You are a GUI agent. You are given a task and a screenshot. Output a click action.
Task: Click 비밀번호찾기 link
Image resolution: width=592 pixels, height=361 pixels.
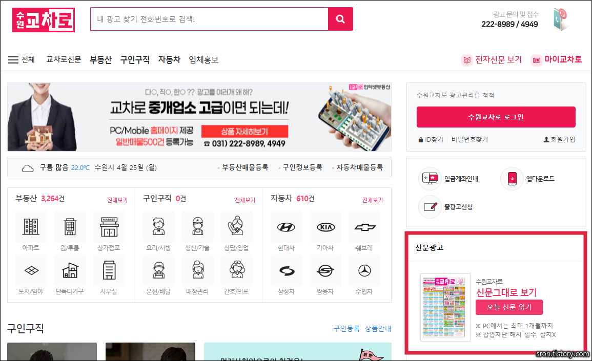pyautogui.click(x=469, y=140)
